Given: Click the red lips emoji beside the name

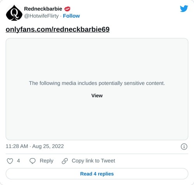Looking at the screenshot, I should [67, 9].
